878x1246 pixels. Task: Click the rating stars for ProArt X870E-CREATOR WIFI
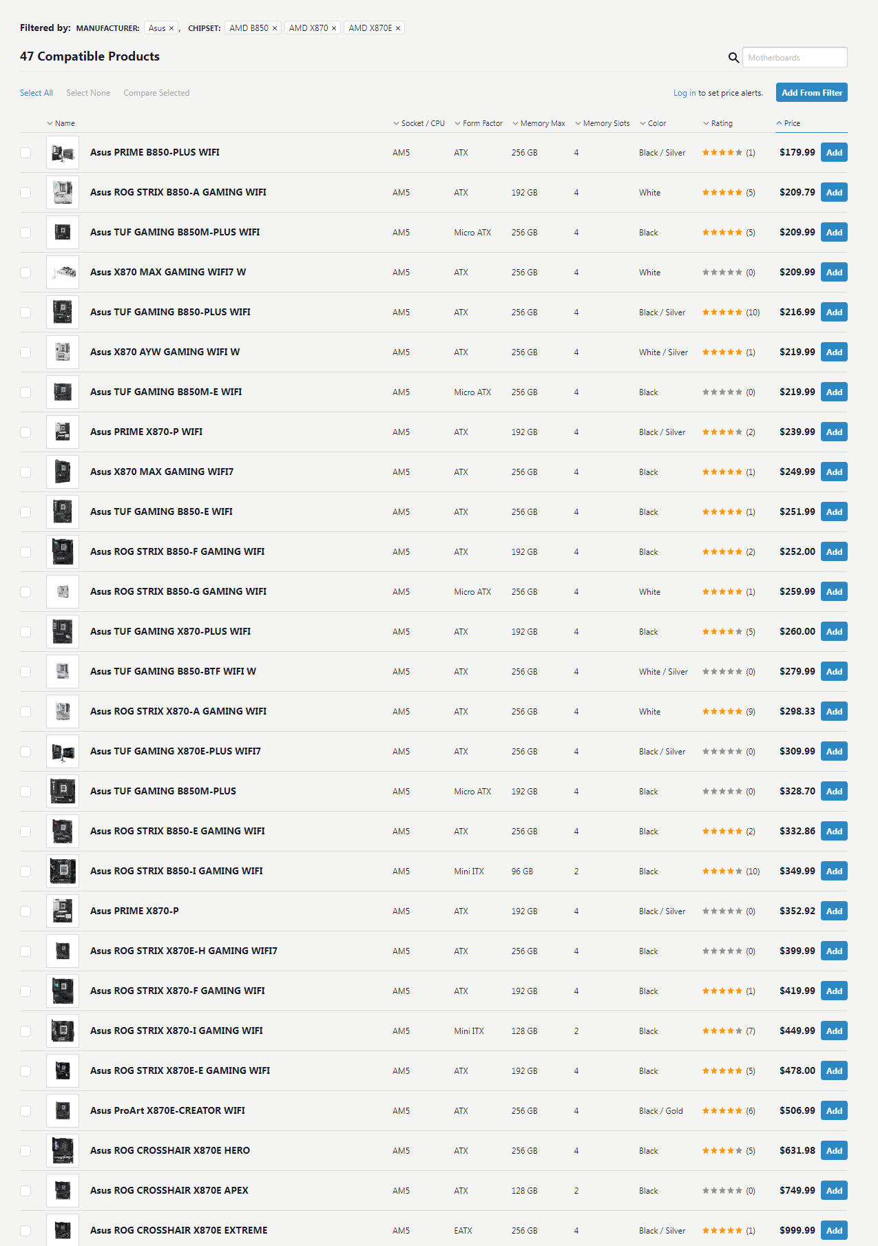722,1111
